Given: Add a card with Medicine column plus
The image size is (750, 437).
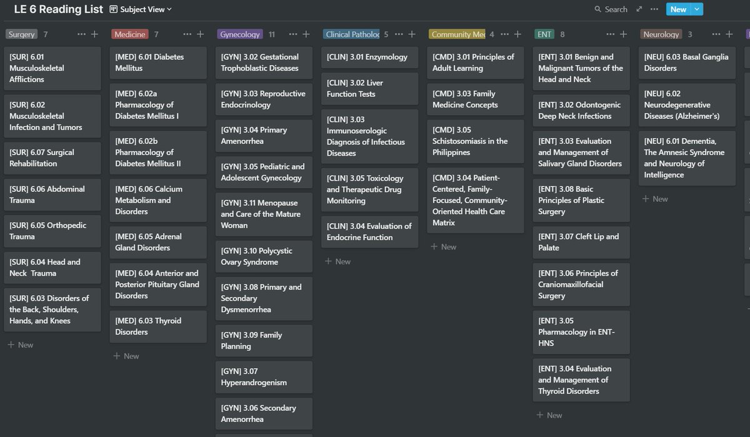Looking at the screenshot, I should coord(200,34).
